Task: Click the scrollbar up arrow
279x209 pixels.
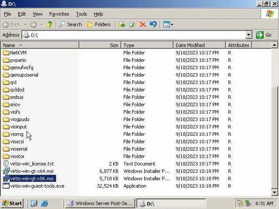Action: tap(274, 45)
